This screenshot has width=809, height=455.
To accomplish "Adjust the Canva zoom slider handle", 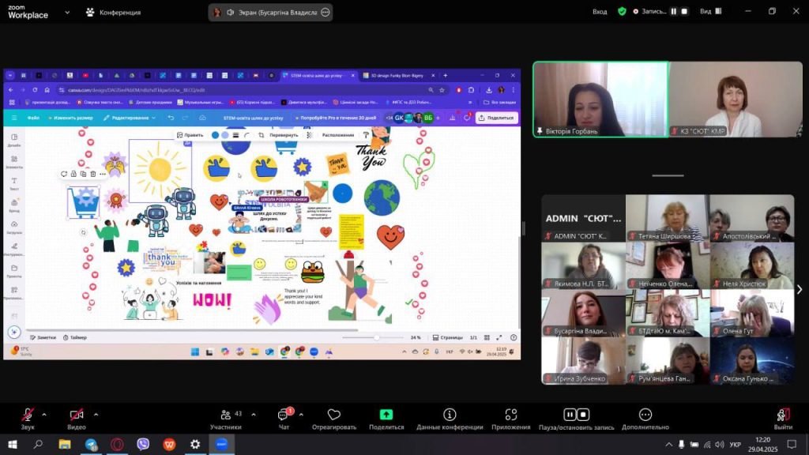I will point(377,337).
